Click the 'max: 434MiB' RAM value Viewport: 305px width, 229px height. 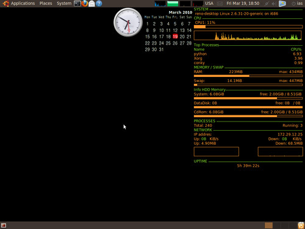point(291,72)
